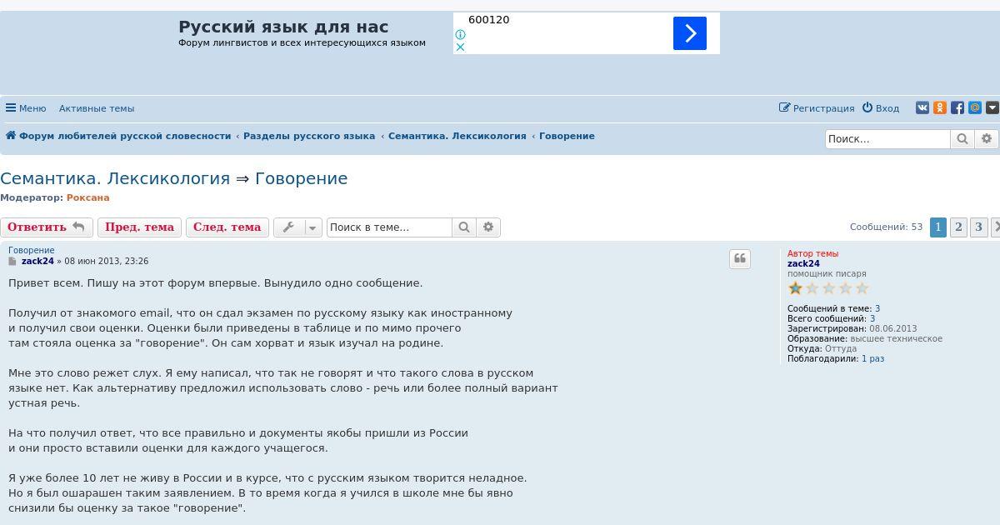1000x525 pixels.
Task: Select pagination page 1
Action: click(x=938, y=227)
